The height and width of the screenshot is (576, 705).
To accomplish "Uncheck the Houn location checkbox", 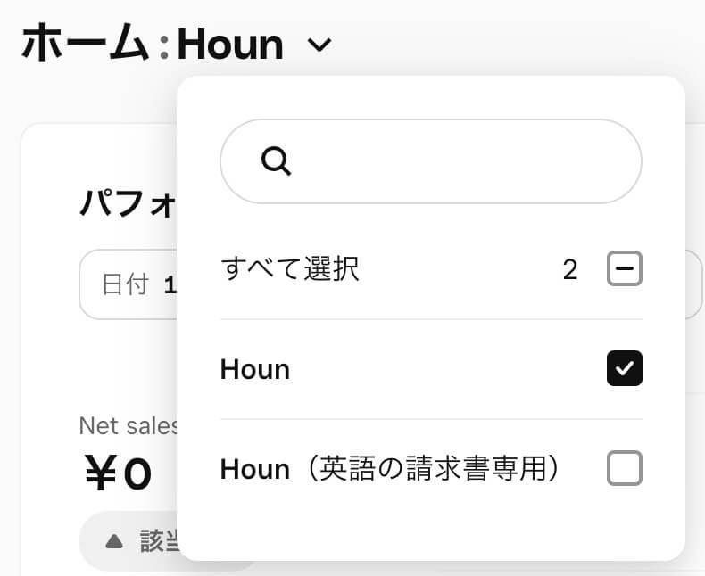I will 624,368.
